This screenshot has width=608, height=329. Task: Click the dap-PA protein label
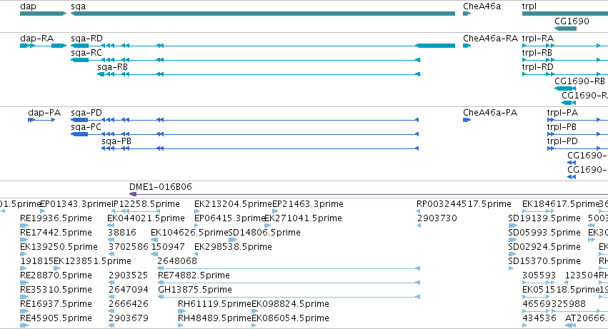click(44, 113)
